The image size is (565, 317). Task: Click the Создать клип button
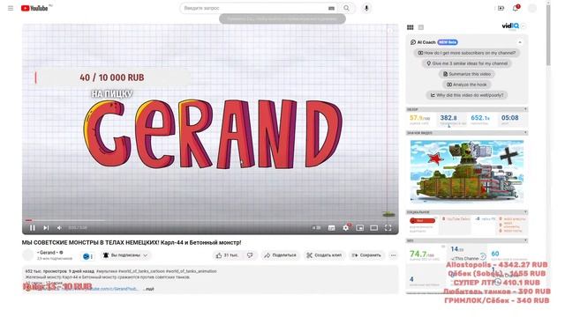click(324, 255)
